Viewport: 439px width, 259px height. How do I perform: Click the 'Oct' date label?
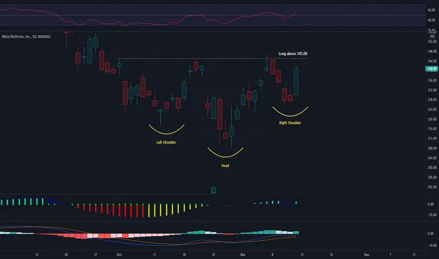119,255
